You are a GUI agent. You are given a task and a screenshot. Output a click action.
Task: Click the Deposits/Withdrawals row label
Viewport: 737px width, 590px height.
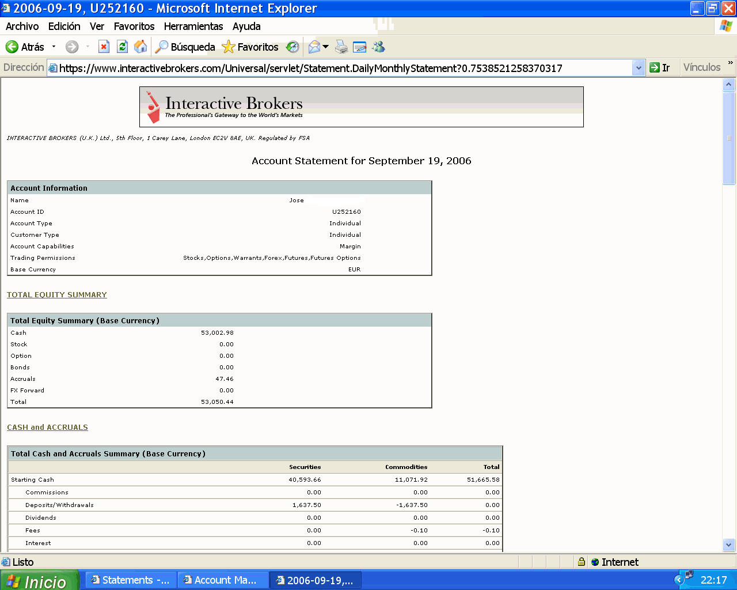pos(59,505)
